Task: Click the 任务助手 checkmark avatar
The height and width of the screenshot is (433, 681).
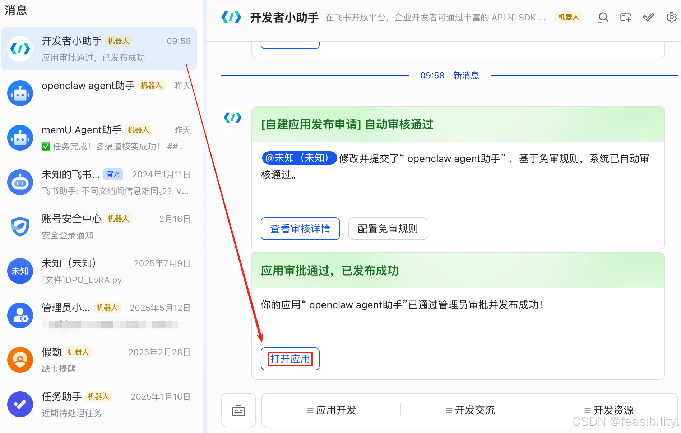Action: 20,404
